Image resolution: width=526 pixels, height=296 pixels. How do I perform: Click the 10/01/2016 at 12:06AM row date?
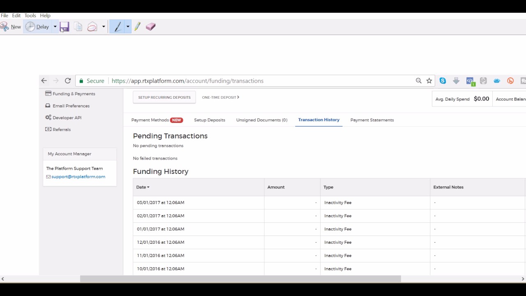(x=161, y=269)
